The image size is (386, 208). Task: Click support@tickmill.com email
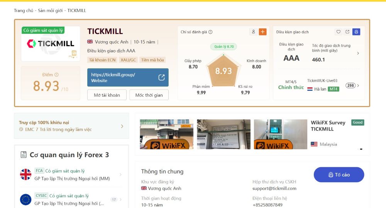coord(274,188)
